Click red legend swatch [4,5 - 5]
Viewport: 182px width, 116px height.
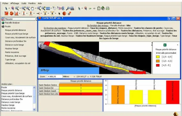pyautogui.click(x=158, y=65)
